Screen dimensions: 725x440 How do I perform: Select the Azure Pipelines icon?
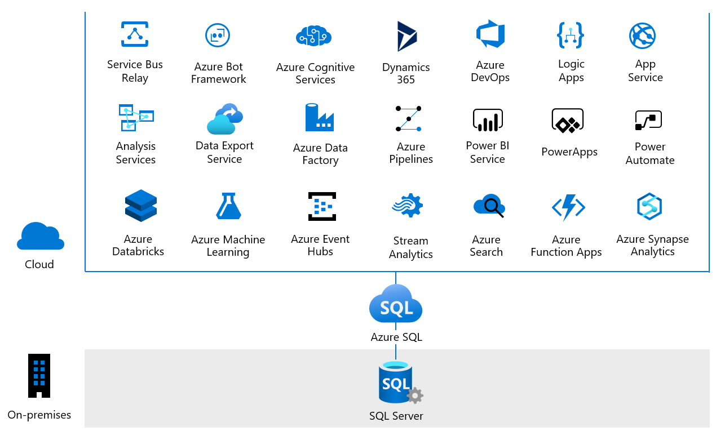(x=409, y=118)
